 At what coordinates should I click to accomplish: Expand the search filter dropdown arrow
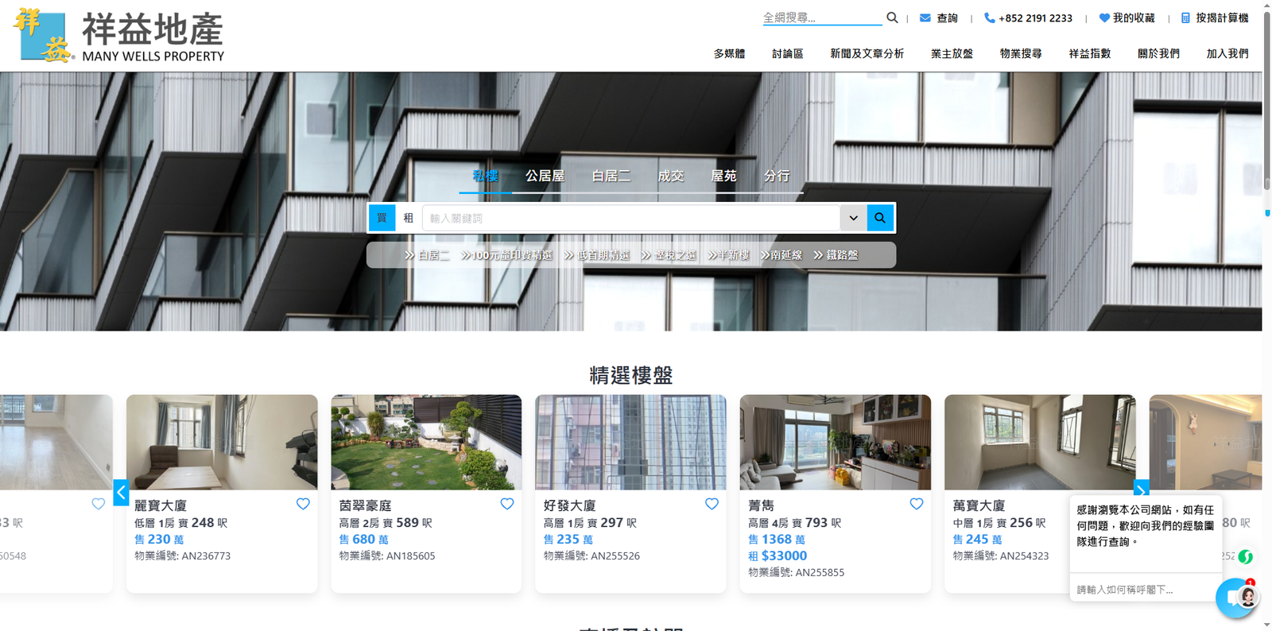853,218
